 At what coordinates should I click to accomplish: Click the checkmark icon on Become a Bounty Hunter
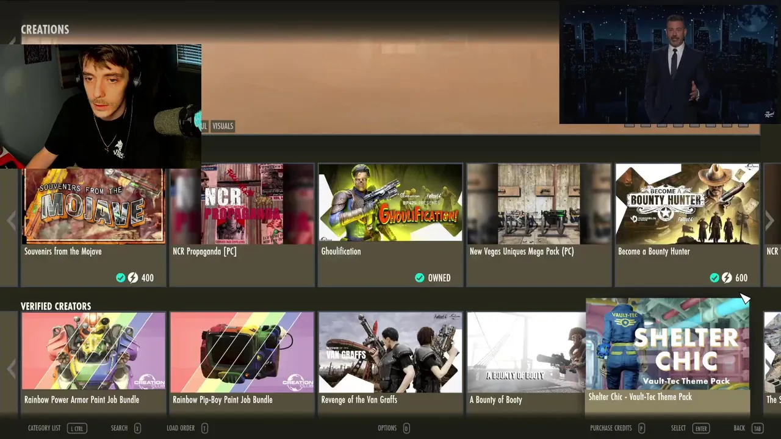714,277
